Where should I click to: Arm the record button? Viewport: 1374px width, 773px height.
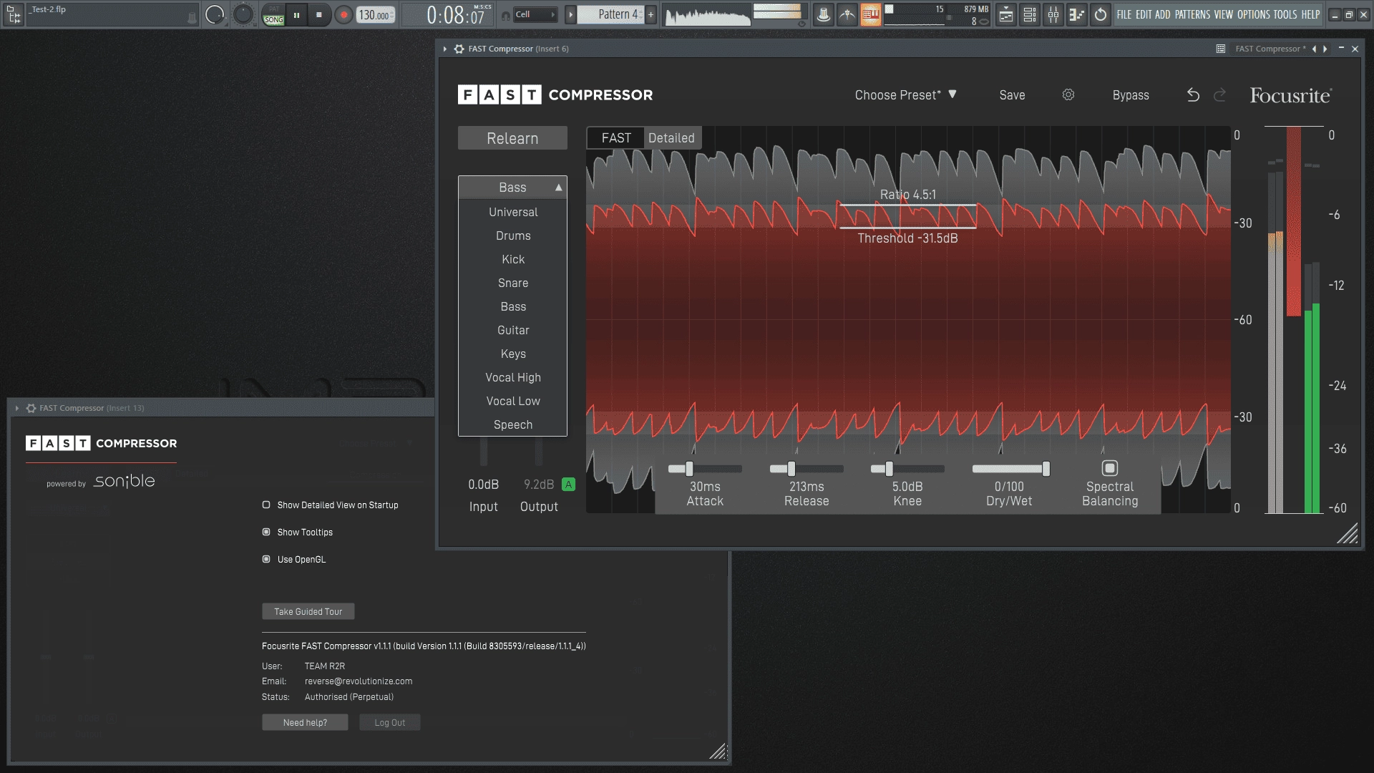pos(343,14)
